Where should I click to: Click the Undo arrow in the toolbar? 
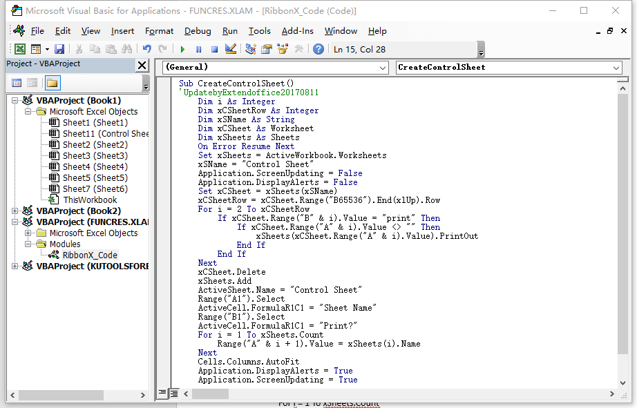tap(146, 49)
